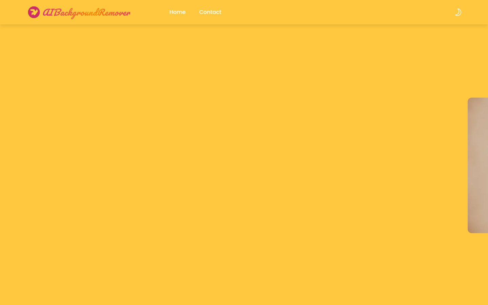Screen dimensions: 488x305
Task: Open the beige preview card at the right edge
Action: click(478, 165)
